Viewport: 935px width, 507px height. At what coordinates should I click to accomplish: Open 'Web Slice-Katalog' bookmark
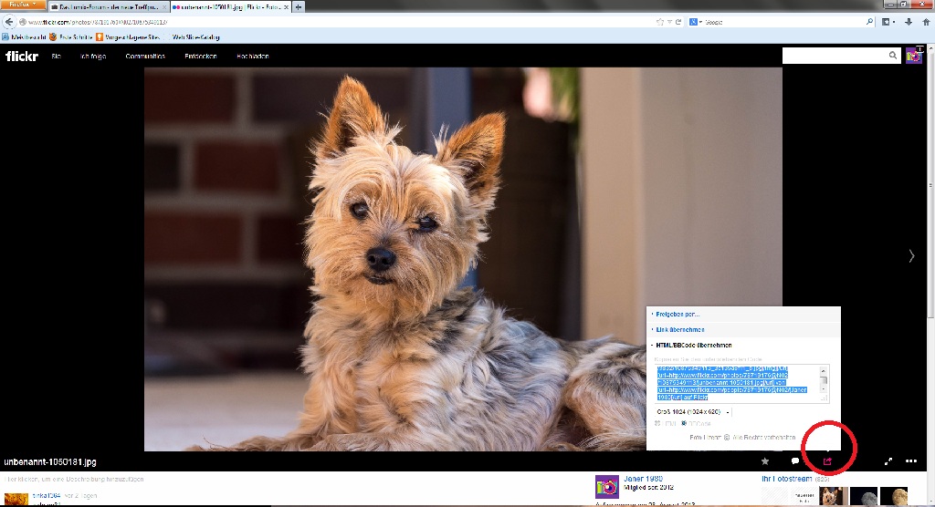pyautogui.click(x=195, y=37)
